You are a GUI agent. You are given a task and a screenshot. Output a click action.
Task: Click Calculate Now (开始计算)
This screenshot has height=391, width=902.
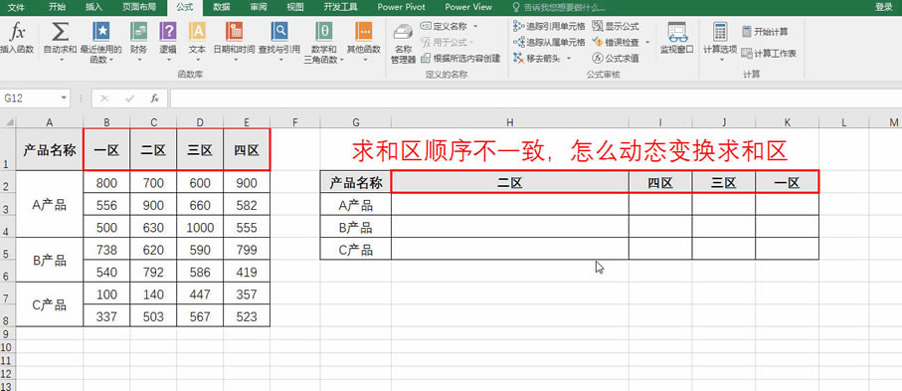(x=765, y=31)
